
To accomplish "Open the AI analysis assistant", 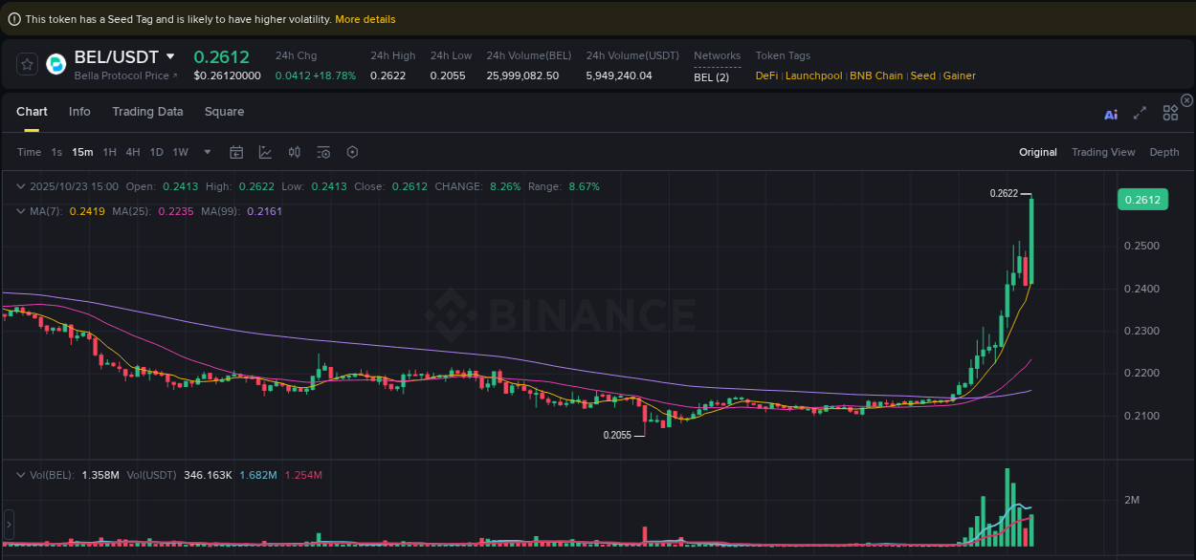I will pos(1111,113).
